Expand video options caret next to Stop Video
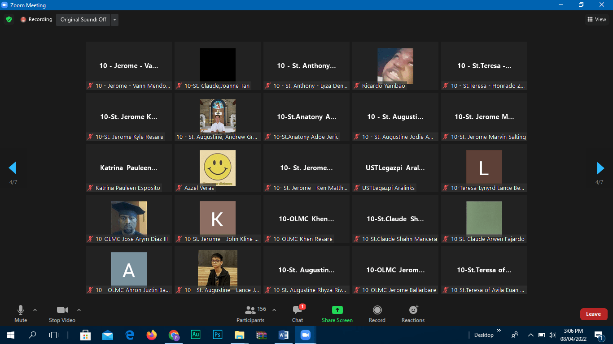The height and width of the screenshot is (344, 613). pos(79,310)
